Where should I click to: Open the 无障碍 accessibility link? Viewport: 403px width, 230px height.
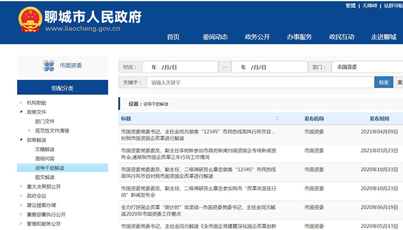tap(370, 6)
